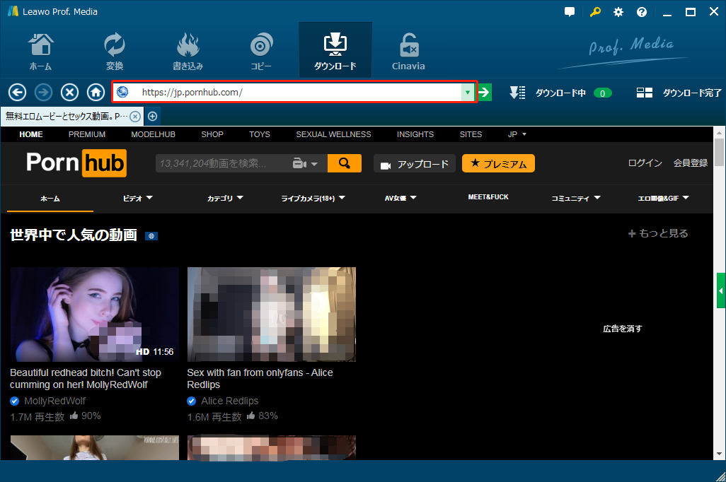Expand the green side panel handle
The height and width of the screenshot is (482, 726).
pyautogui.click(x=721, y=290)
